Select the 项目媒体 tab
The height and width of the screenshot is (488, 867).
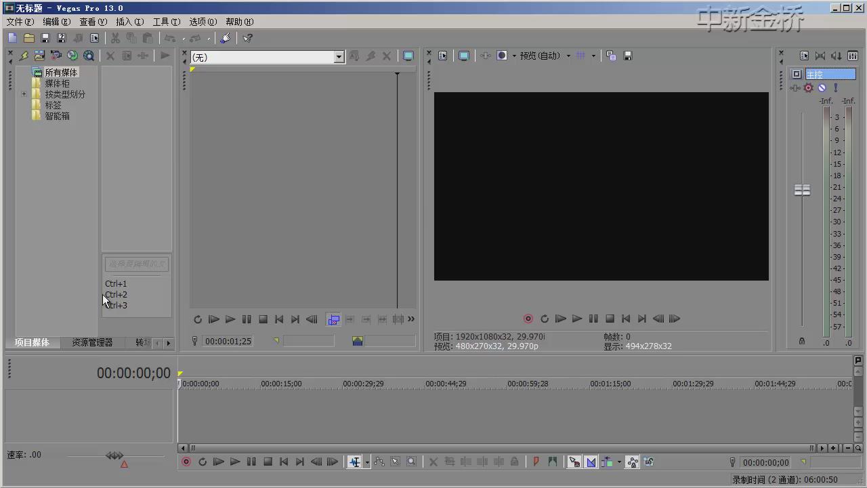pos(33,342)
